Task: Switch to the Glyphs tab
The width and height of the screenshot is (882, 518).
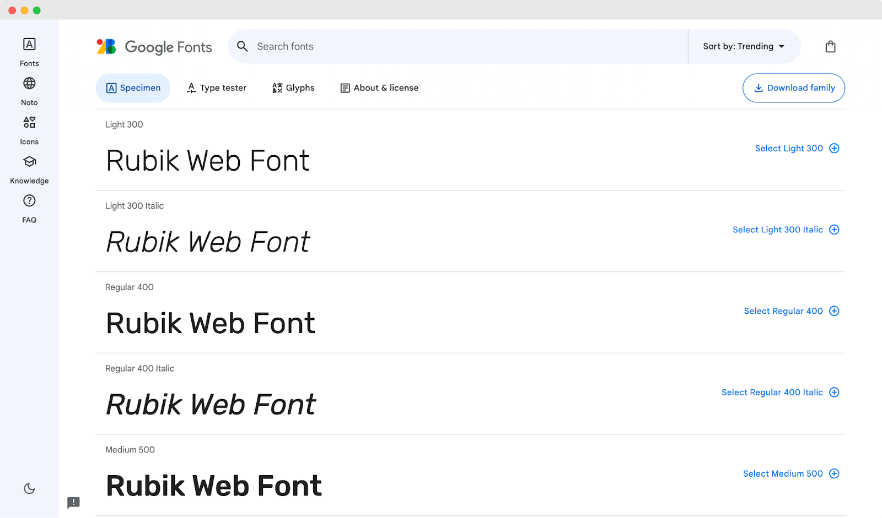Action: click(293, 88)
